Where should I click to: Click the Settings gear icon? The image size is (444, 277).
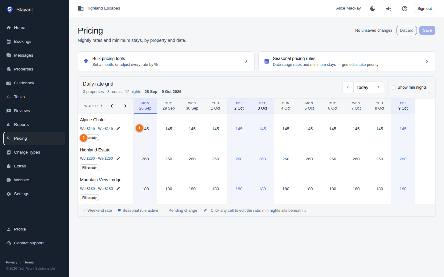9,194
